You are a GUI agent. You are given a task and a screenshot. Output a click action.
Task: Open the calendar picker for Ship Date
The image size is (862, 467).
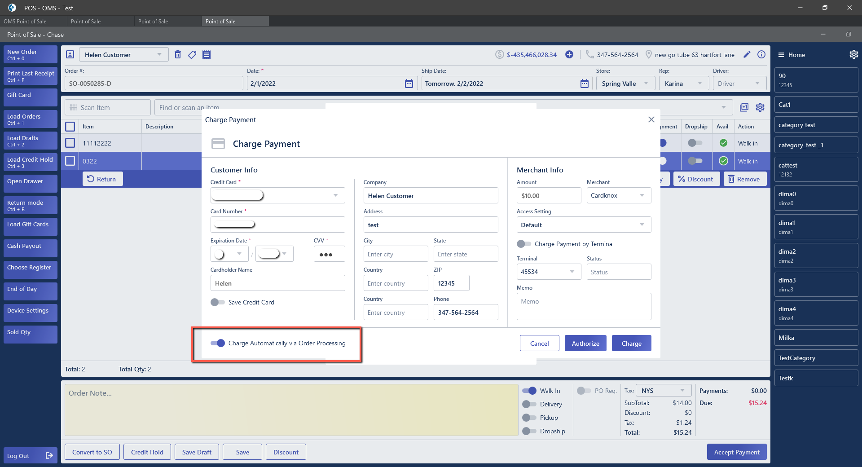[x=584, y=84]
